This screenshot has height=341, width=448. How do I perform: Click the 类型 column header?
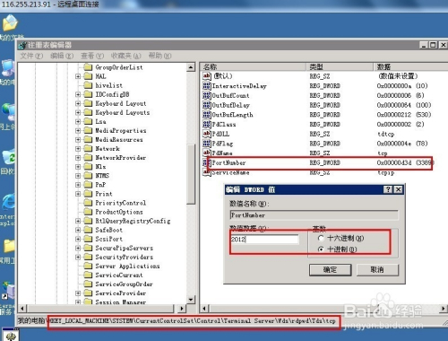coord(340,66)
